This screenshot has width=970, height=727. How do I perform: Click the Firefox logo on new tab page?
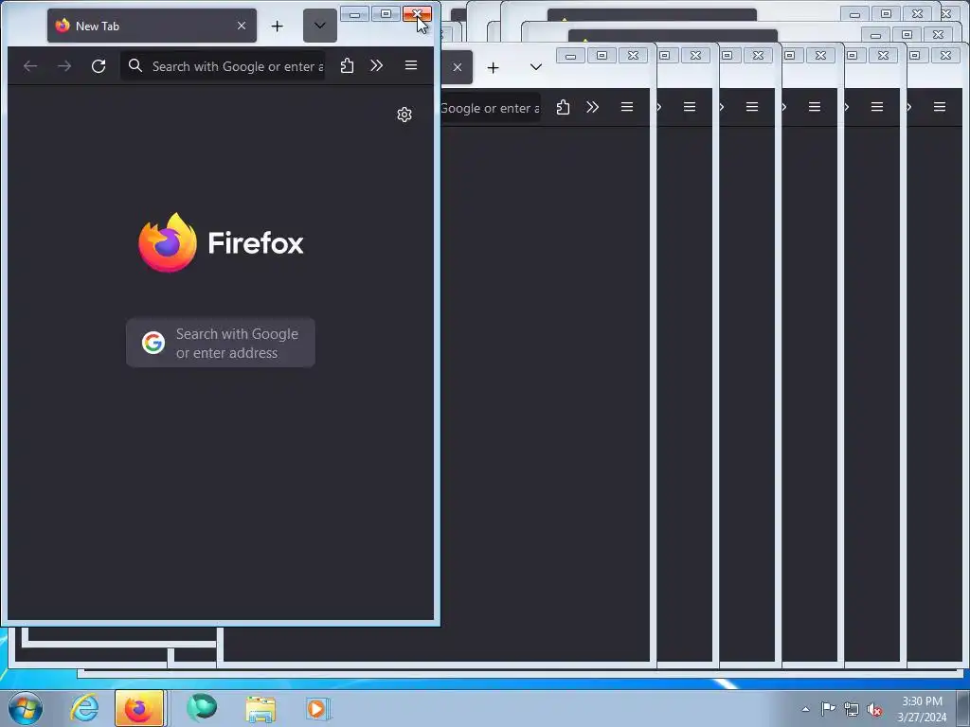(x=221, y=242)
